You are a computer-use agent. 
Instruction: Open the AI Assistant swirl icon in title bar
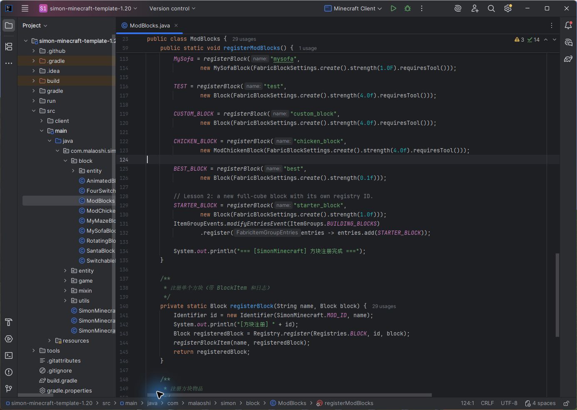pos(458,8)
